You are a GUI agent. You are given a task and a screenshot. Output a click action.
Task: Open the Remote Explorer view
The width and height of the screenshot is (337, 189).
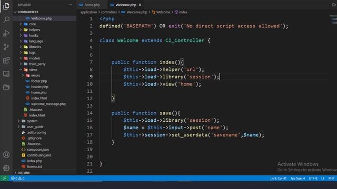6,74
